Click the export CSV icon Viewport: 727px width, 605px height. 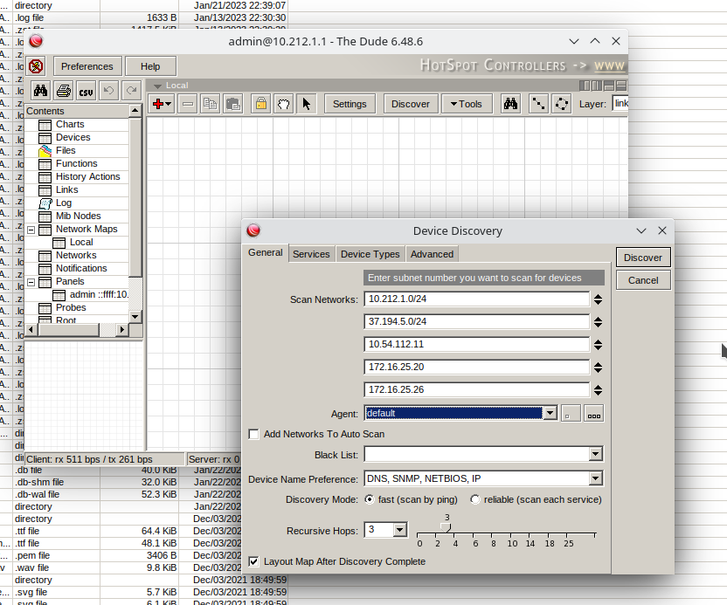(86, 91)
